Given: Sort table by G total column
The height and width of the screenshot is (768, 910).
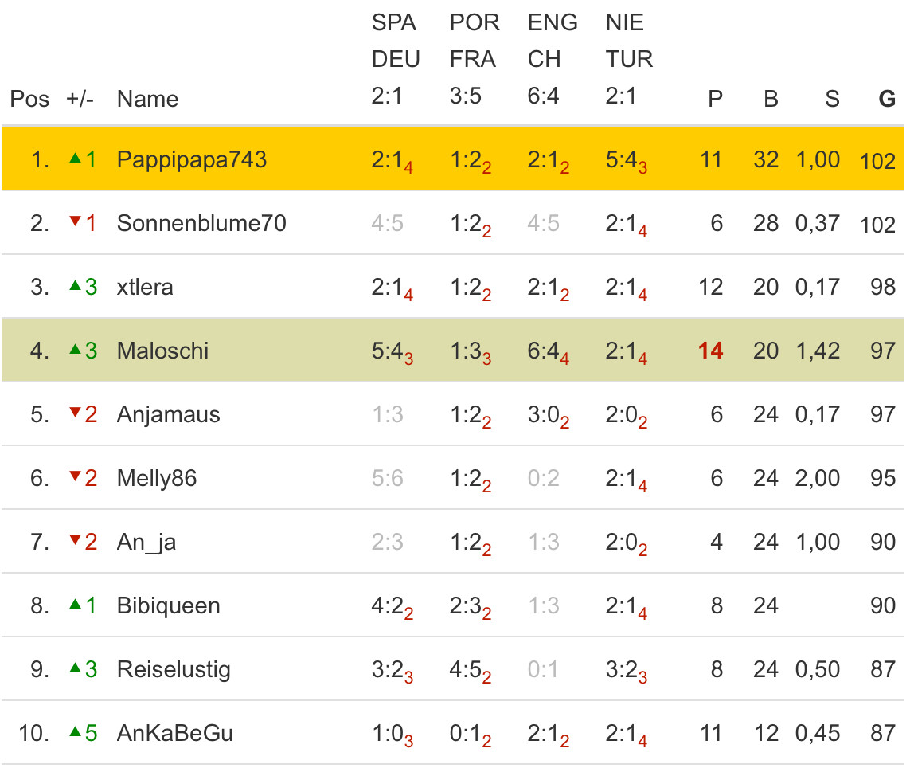Looking at the screenshot, I should (886, 100).
